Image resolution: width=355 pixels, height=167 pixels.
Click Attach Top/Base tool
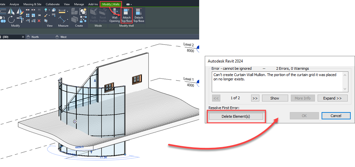click(x=127, y=15)
